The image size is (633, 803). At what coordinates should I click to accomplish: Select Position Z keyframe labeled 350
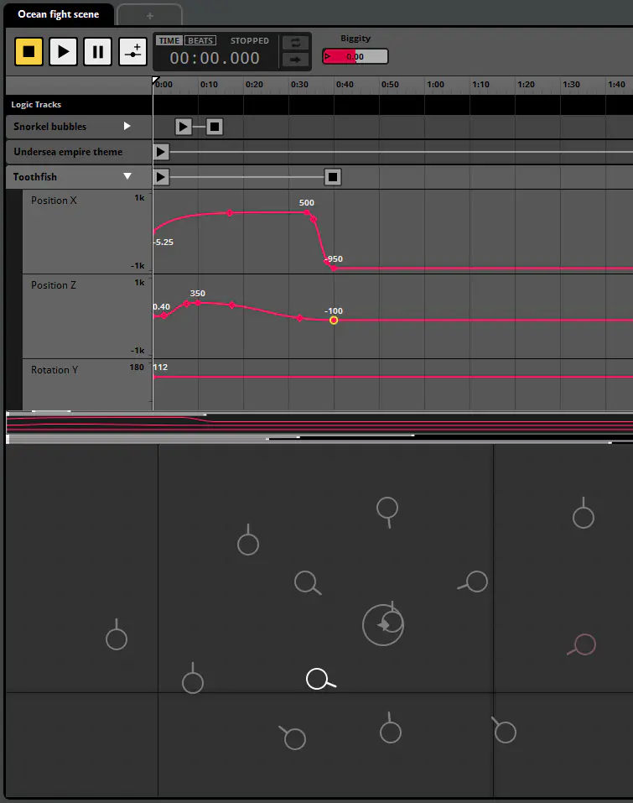tap(198, 303)
